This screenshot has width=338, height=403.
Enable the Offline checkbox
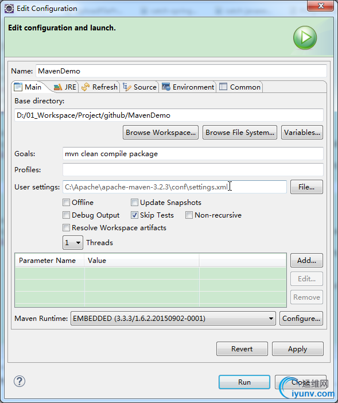click(66, 203)
